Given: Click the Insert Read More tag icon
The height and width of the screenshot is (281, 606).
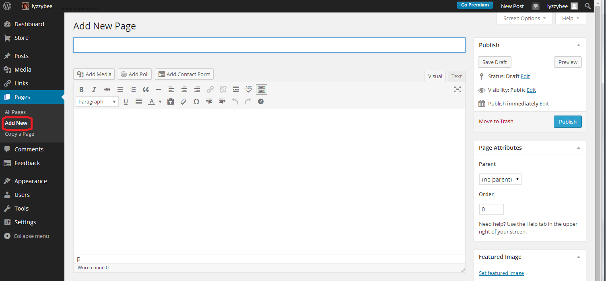Looking at the screenshot, I should pos(236,90).
